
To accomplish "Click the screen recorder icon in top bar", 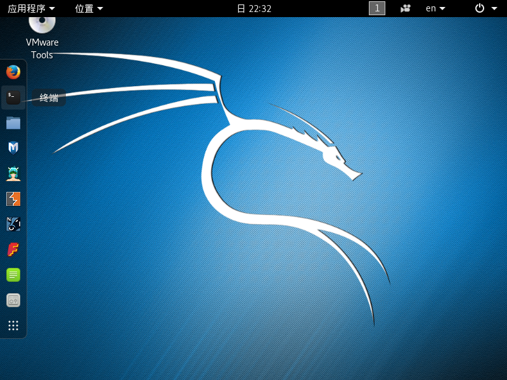I will 406,8.
